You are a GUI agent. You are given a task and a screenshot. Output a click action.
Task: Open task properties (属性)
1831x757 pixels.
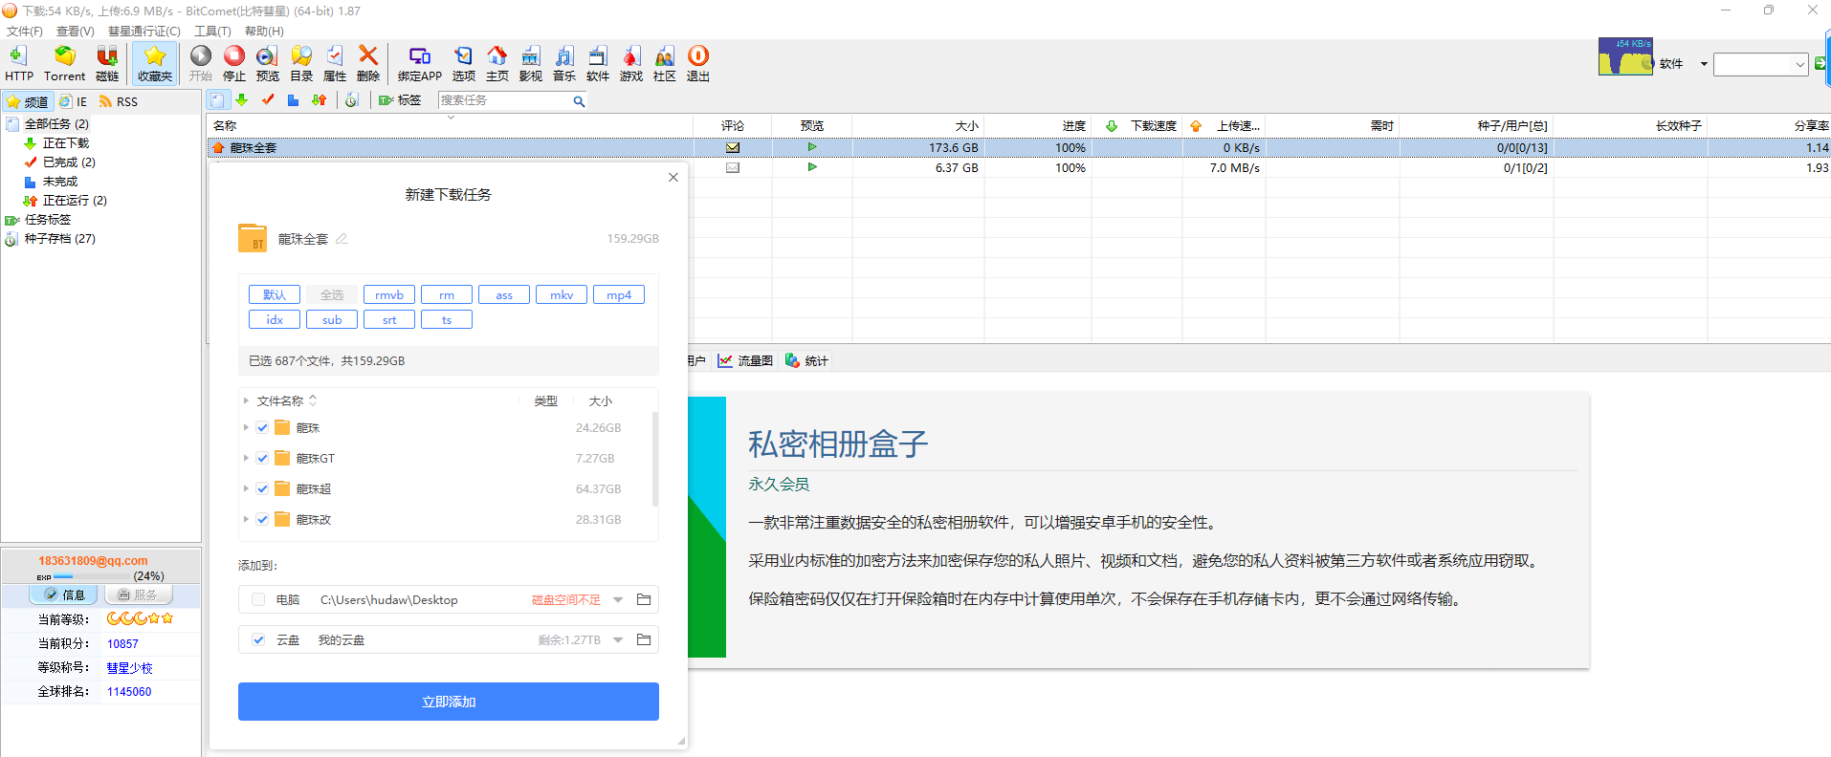pyautogui.click(x=335, y=63)
